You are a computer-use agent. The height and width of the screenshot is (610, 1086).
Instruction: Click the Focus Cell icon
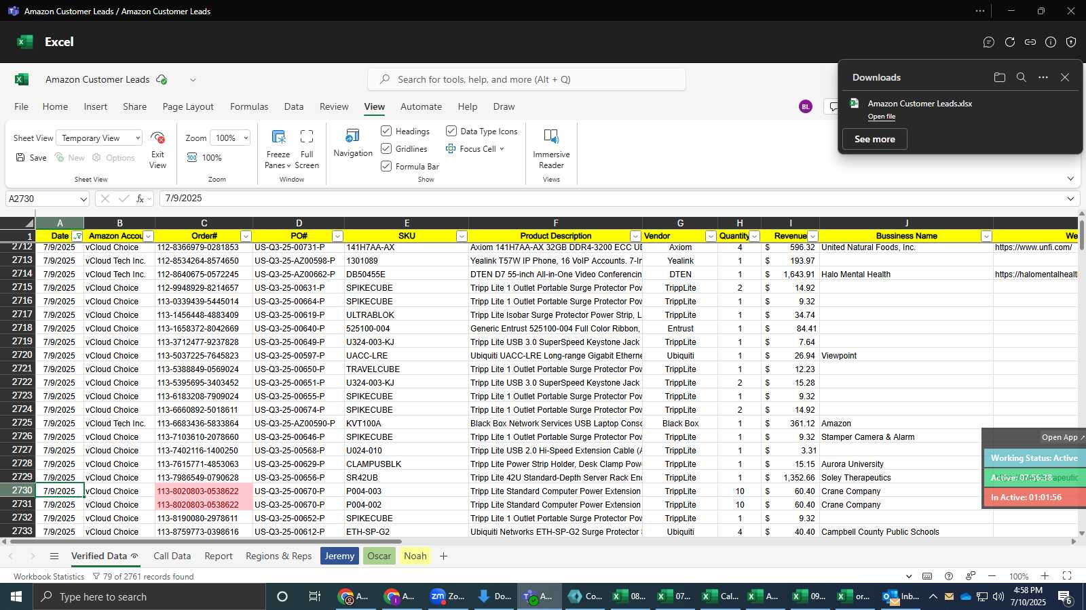click(451, 148)
